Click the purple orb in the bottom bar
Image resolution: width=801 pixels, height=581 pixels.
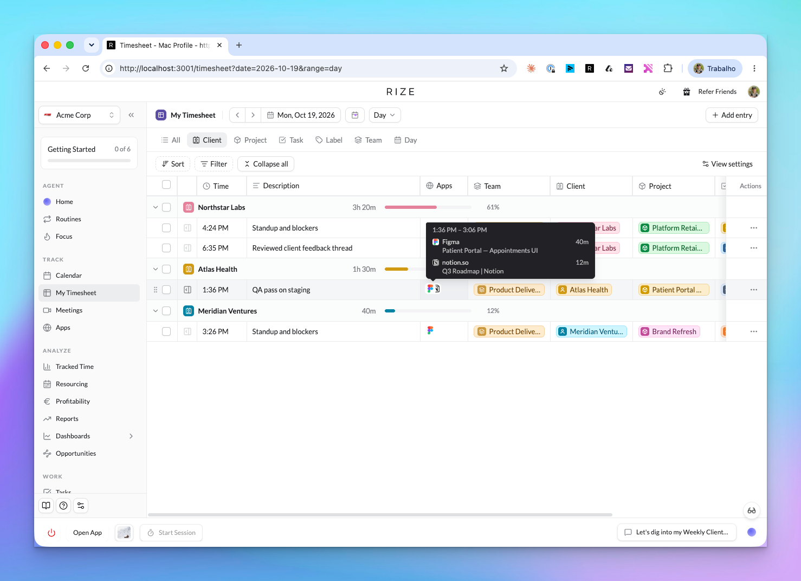752,532
